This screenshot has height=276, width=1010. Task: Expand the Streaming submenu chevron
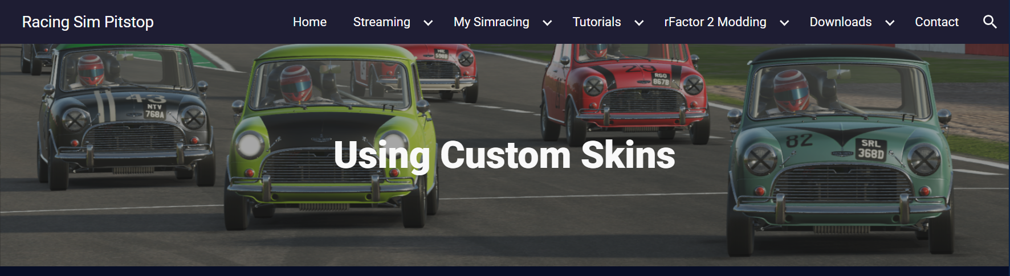tap(428, 23)
